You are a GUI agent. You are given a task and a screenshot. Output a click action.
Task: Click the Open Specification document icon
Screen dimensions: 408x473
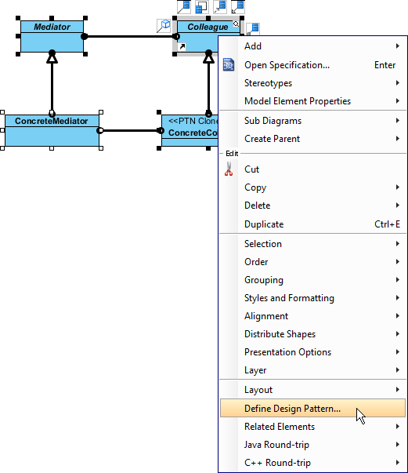click(229, 64)
